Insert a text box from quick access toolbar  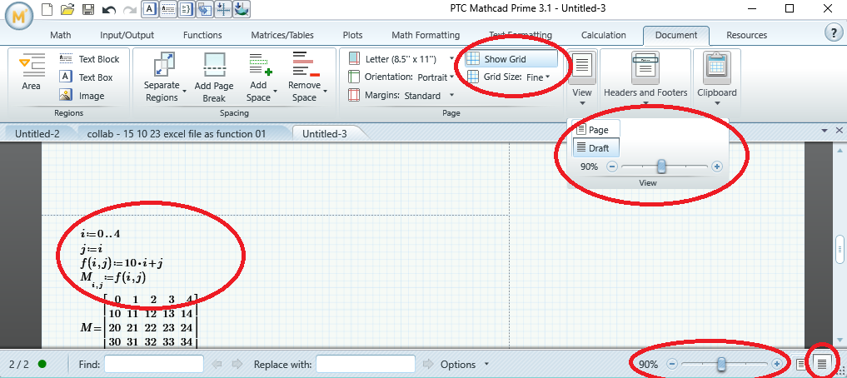150,8
